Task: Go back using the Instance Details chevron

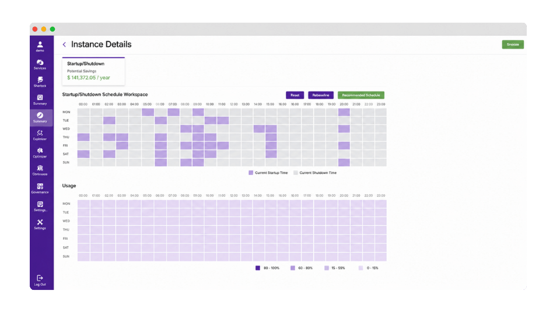Action: (x=64, y=44)
